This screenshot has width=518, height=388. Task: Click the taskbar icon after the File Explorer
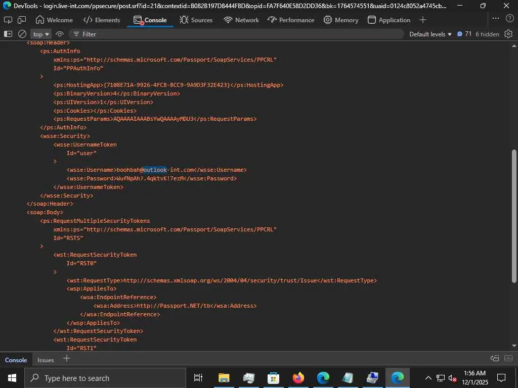(x=248, y=378)
